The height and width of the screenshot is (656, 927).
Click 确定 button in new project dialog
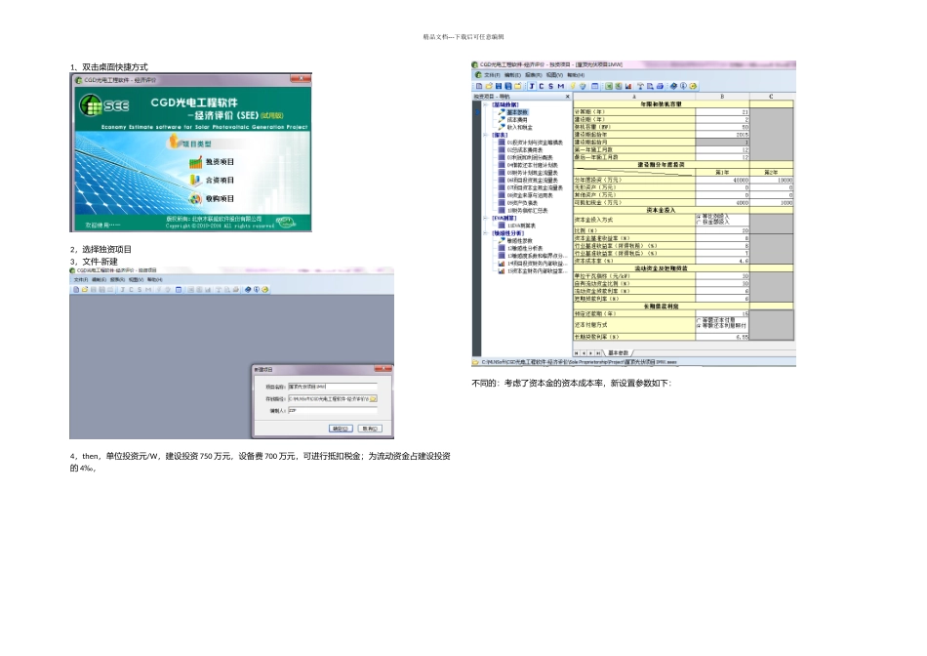(341, 428)
